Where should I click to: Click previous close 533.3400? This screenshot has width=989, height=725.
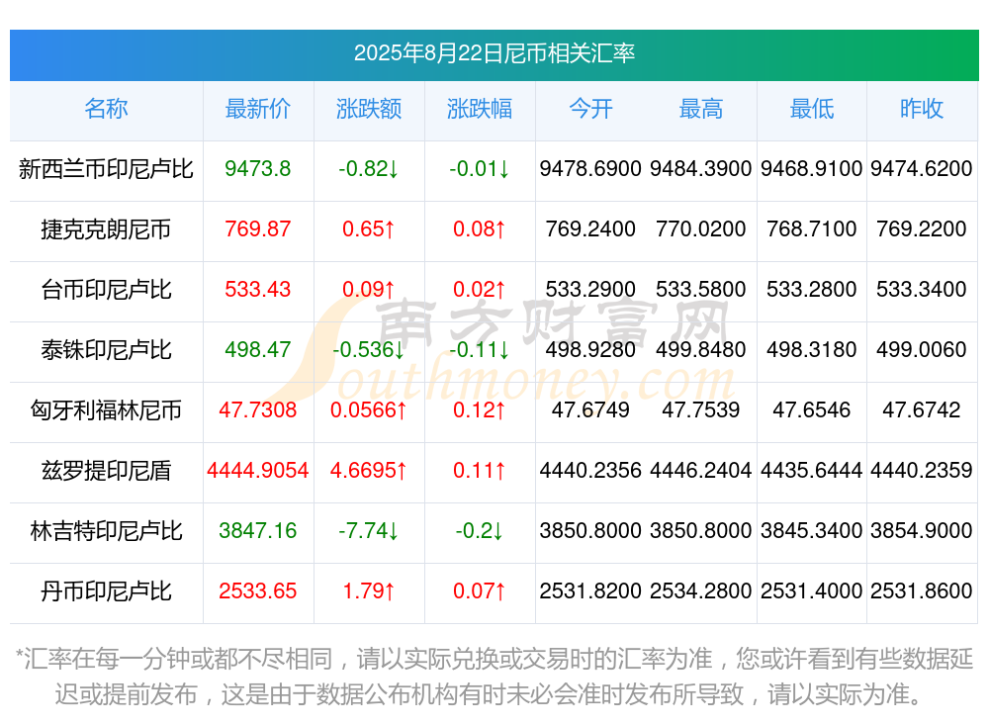coord(922,289)
